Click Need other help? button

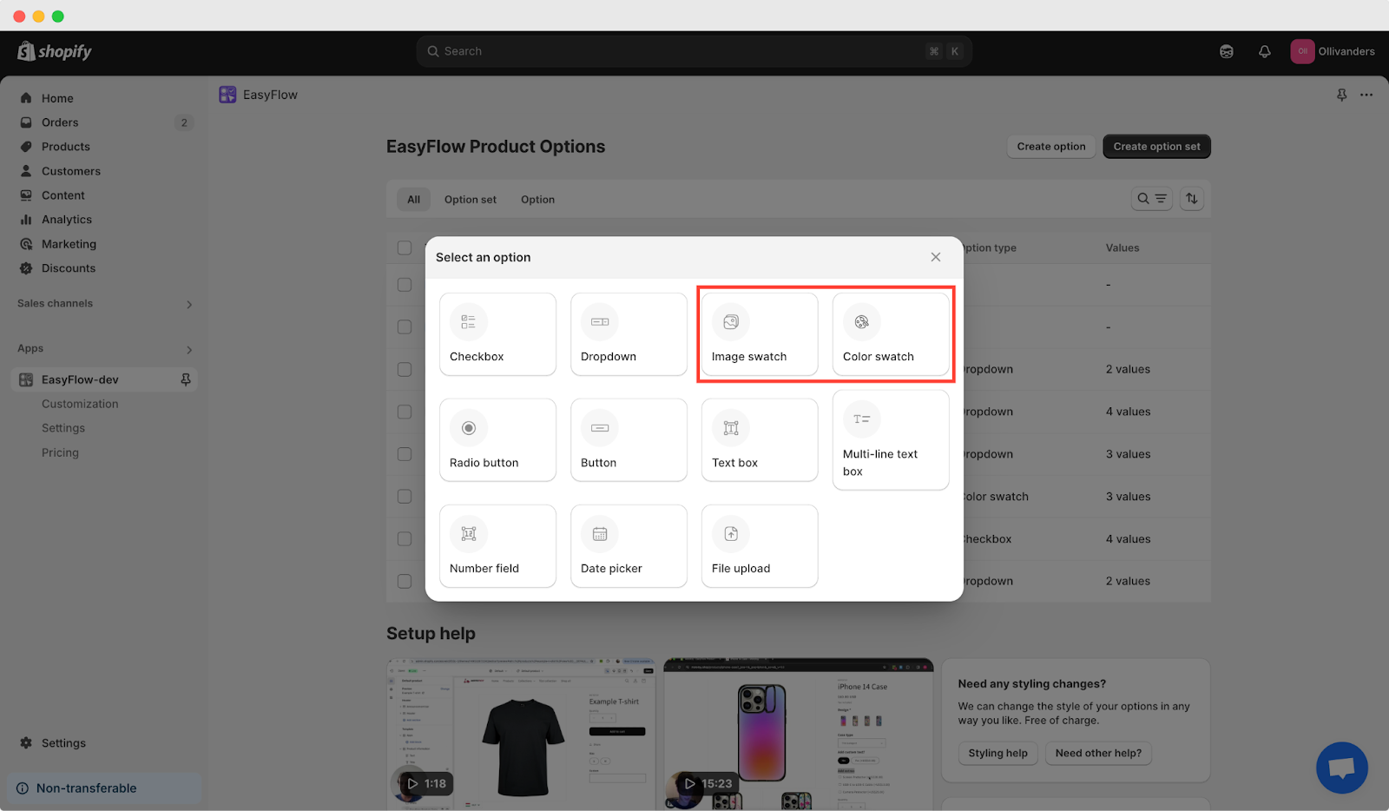click(1098, 753)
